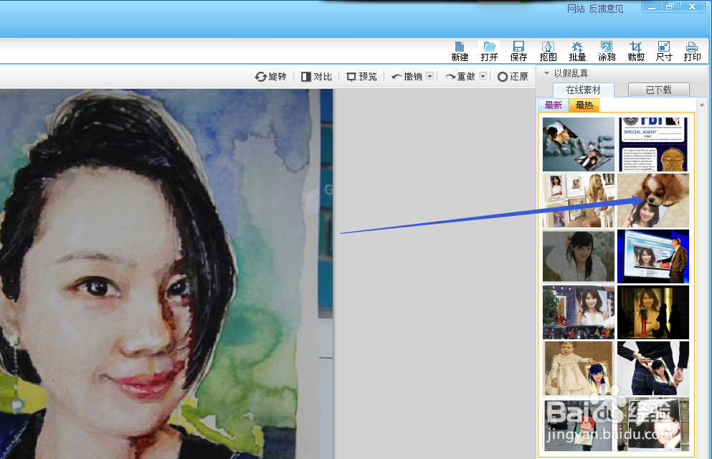Restore original with 还原

click(x=513, y=77)
